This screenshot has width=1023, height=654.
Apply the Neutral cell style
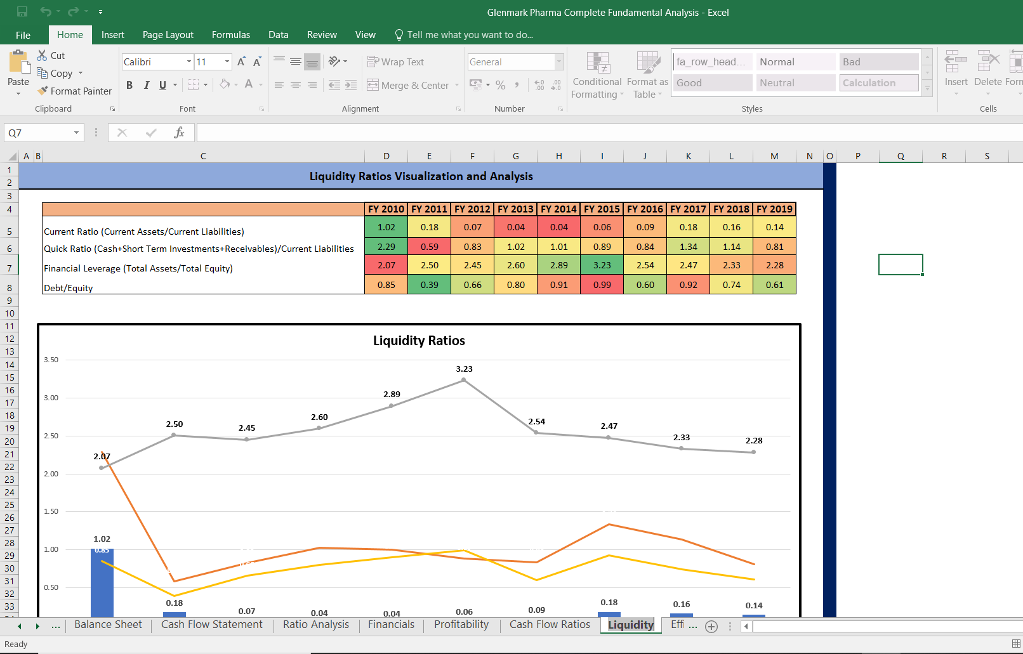coord(796,82)
